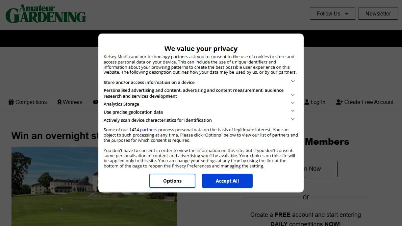Click the add-user icon beside Create Free Account

tap(339, 102)
